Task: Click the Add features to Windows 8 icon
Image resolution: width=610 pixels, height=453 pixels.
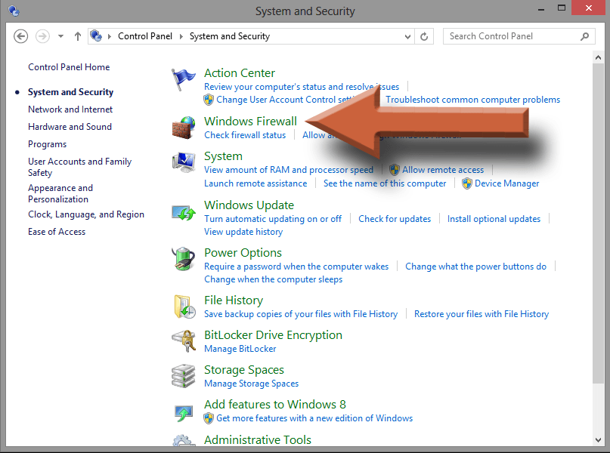Action: coord(183,414)
